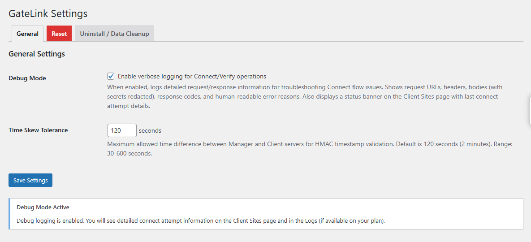Click the 'Enable verbose logging' checkbox label
Viewport: 531px width, 242px height.
pyautogui.click(x=192, y=76)
